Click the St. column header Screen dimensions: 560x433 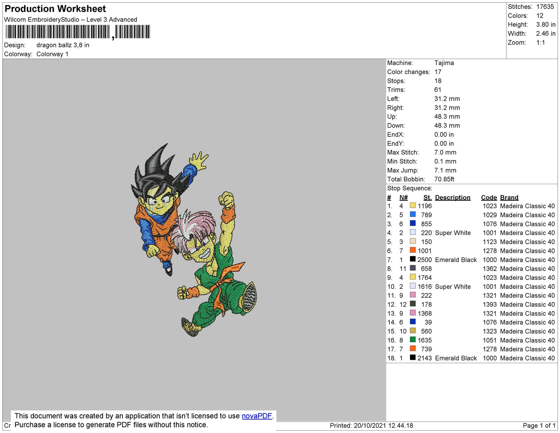coord(427,197)
